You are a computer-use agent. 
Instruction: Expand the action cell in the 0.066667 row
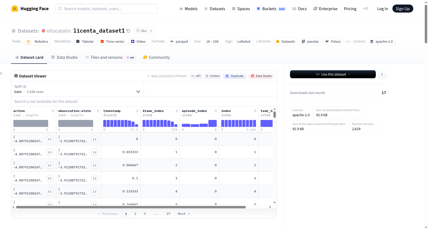[50, 165]
